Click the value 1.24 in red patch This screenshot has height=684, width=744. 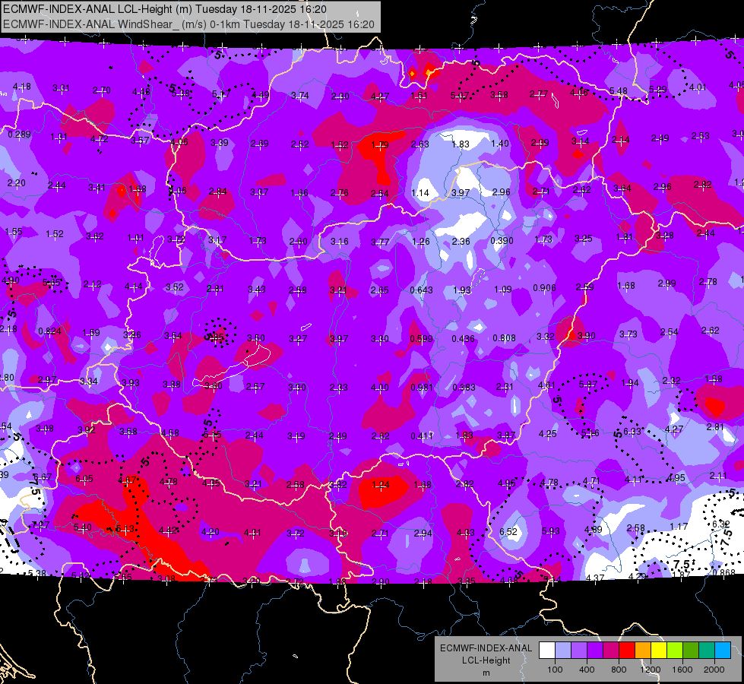381,485
